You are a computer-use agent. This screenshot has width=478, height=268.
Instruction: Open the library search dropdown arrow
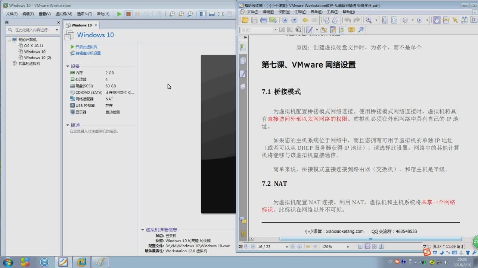coord(57,30)
